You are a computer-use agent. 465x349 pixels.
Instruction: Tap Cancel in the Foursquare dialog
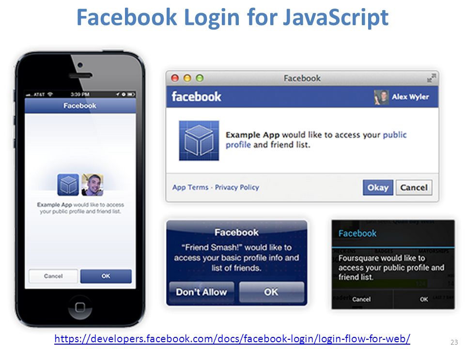click(361, 299)
